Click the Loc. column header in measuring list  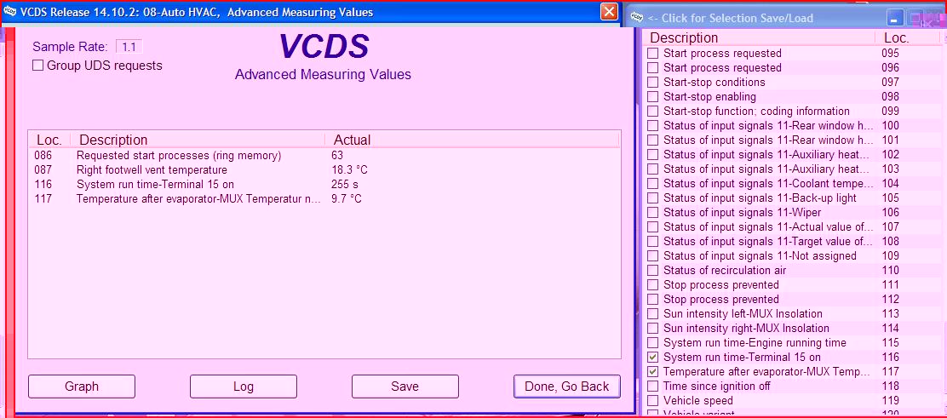pos(49,140)
